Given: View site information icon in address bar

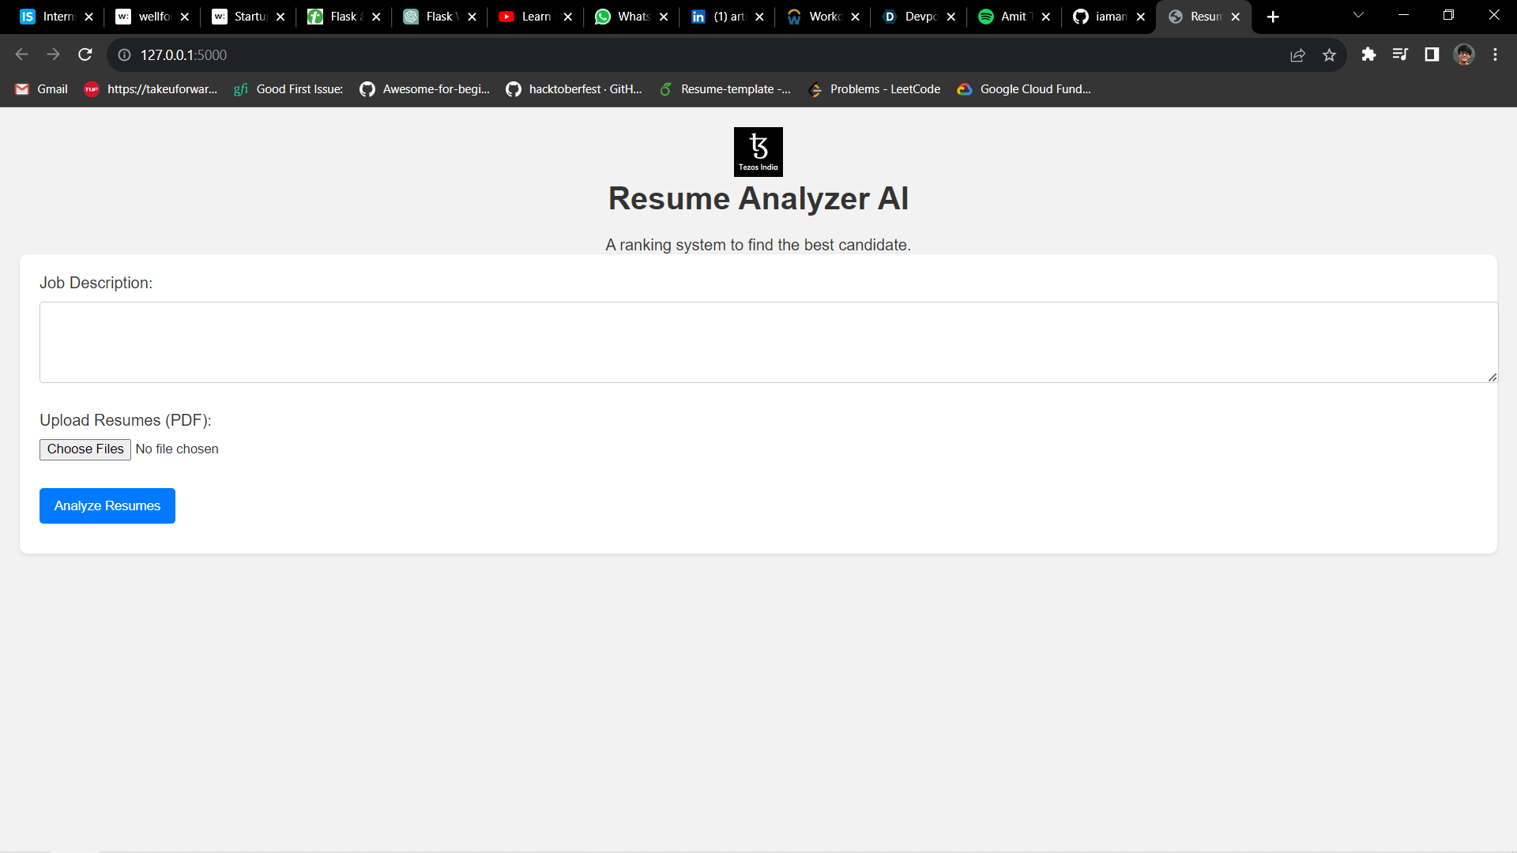Looking at the screenshot, I should (124, 54).
